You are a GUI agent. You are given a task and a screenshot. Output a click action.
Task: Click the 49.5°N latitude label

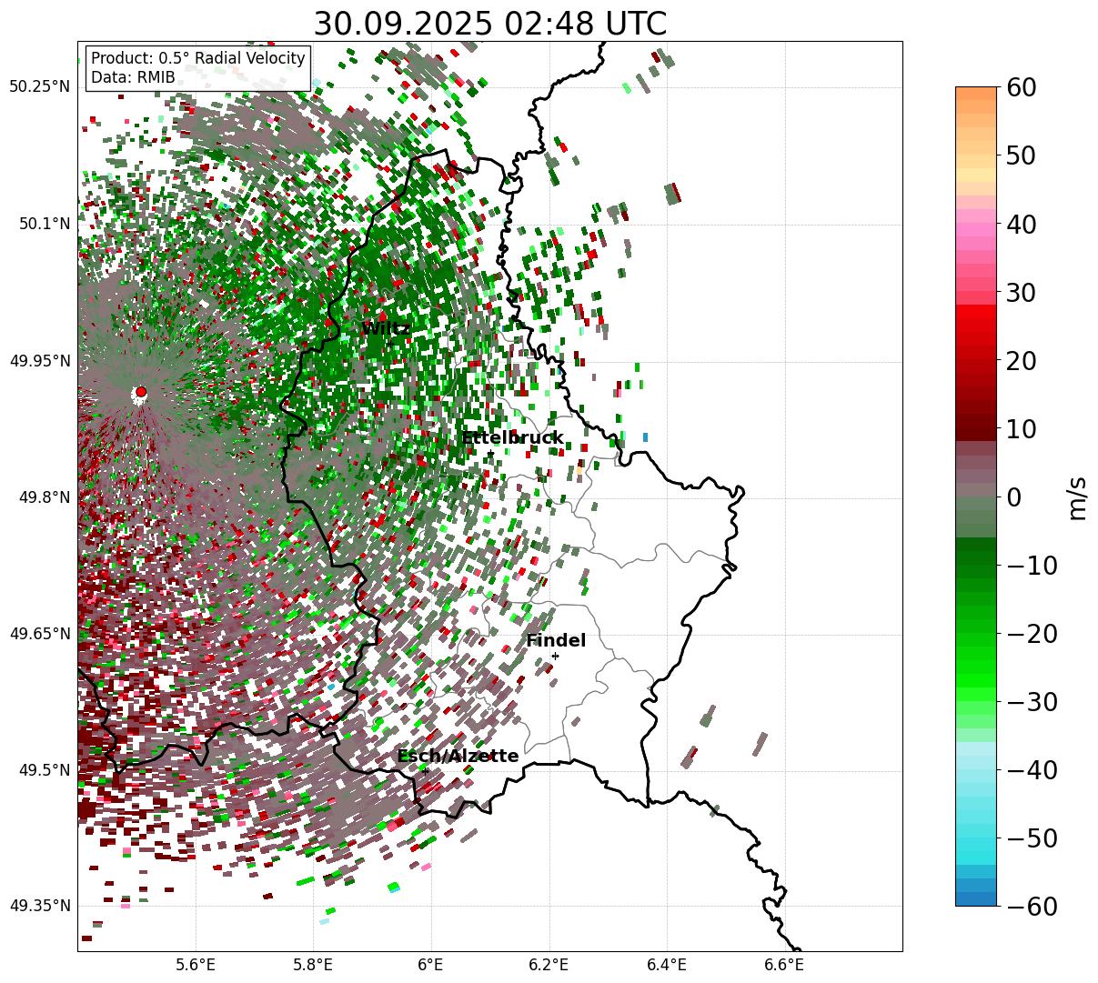coord(44,770)
